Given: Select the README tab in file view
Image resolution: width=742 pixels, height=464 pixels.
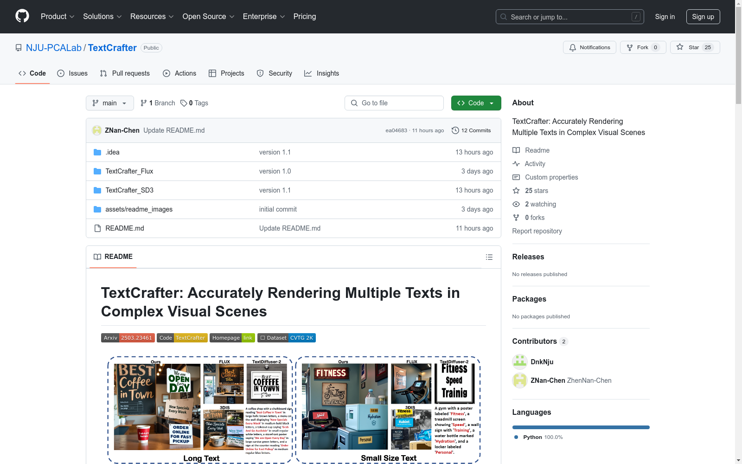Looking at the screenshot, I should 113,257.
